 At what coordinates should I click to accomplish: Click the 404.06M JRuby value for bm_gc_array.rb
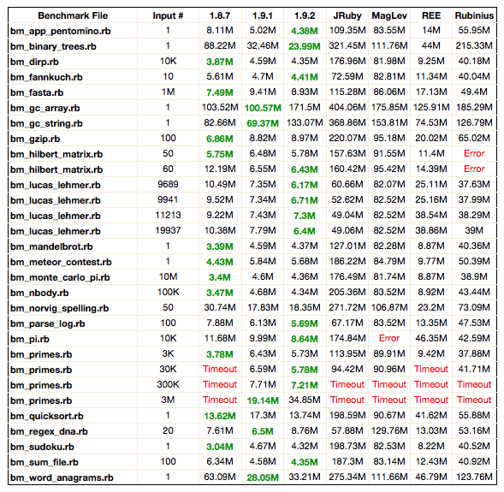click(x=347, y=107)
